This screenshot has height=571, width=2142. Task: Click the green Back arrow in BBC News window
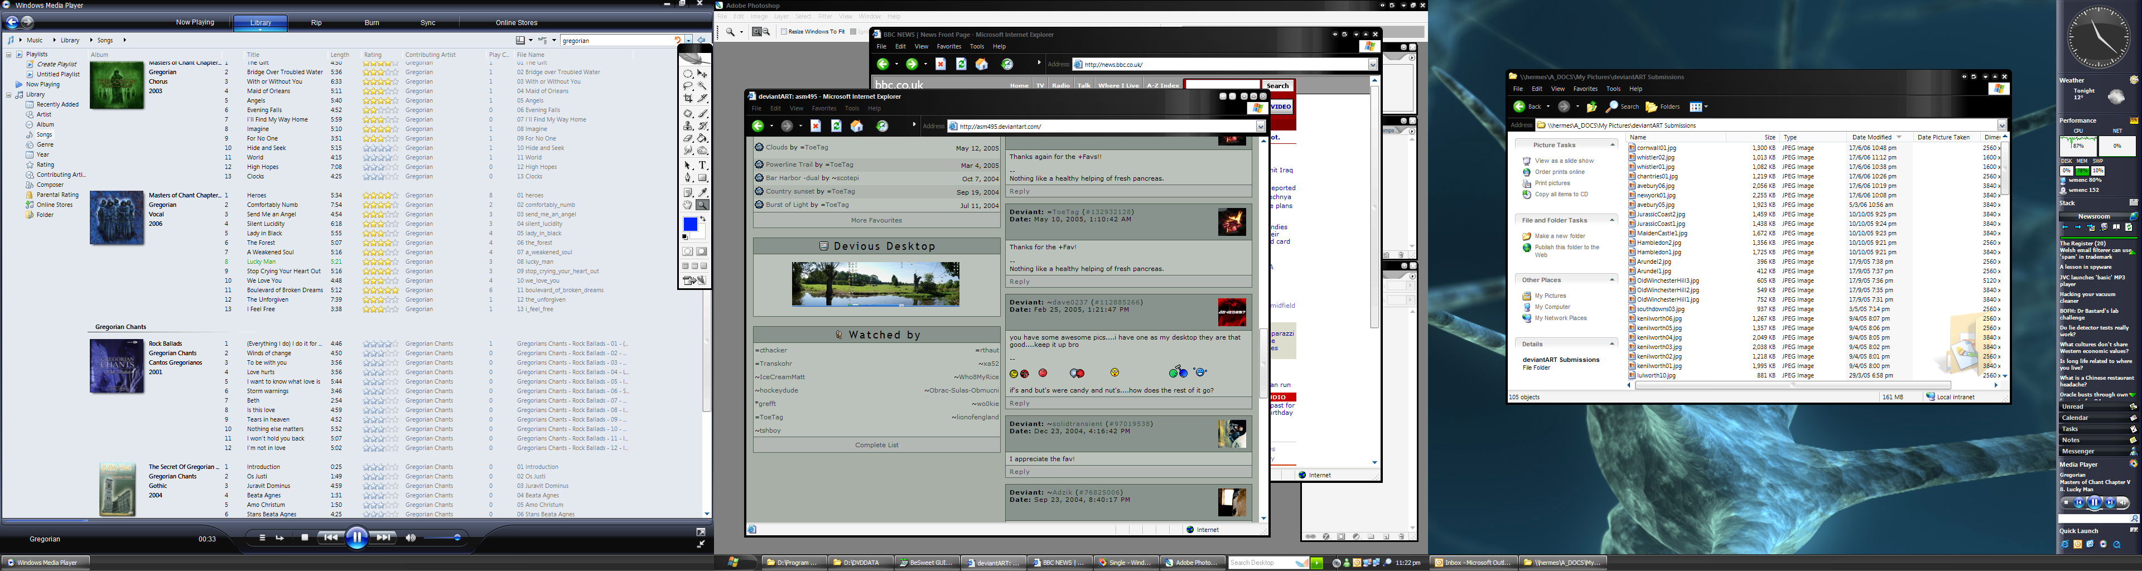click(883, 64)
